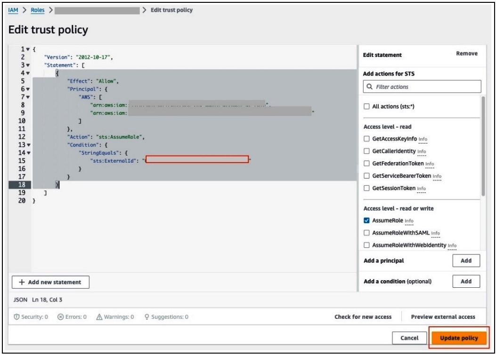Check All actions (sts:*) checkbox
The height and width of the screenshot is (355, 496).
(366, 106)
